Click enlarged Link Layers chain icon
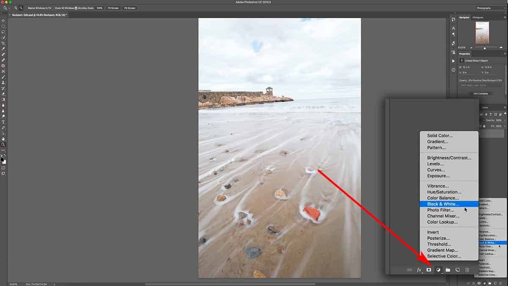Image resolution: width=508 pixels, height=286 pixels. 409,269
